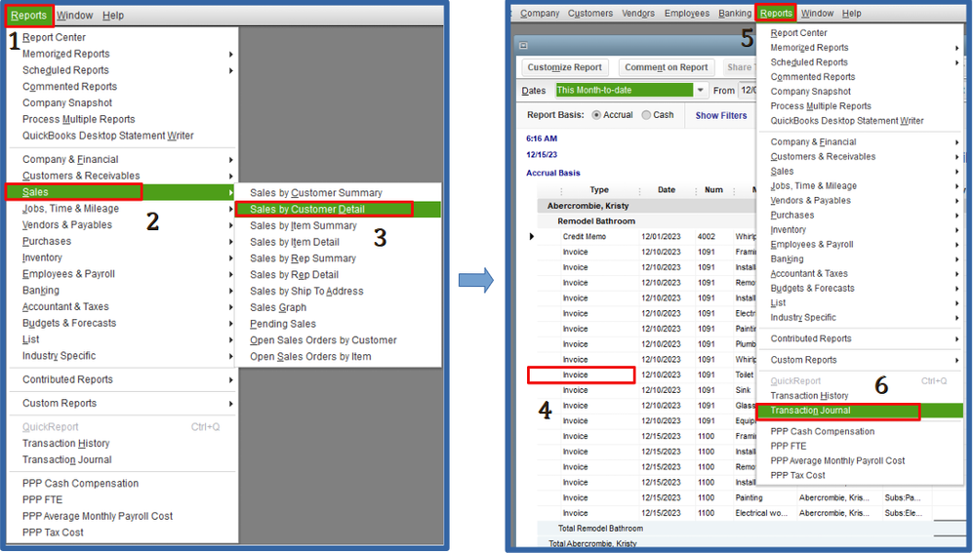The width and height of the screenshot is (974, 553).
Task: Open the Dates range dropdown arrow
Action: [700, 90]
